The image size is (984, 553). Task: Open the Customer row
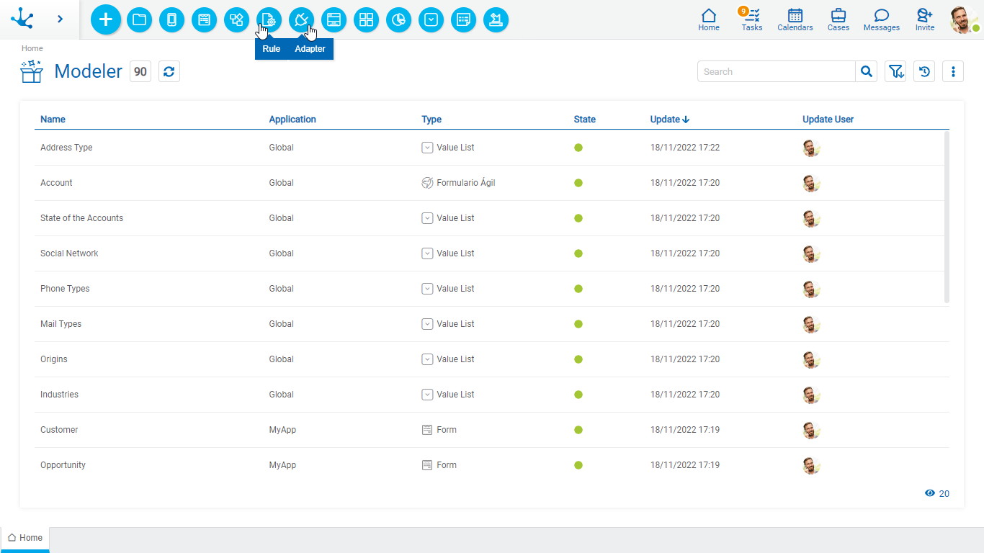(490, 430)
